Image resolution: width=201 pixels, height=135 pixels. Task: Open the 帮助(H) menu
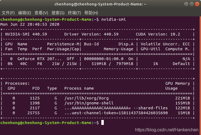pos(91,13)
